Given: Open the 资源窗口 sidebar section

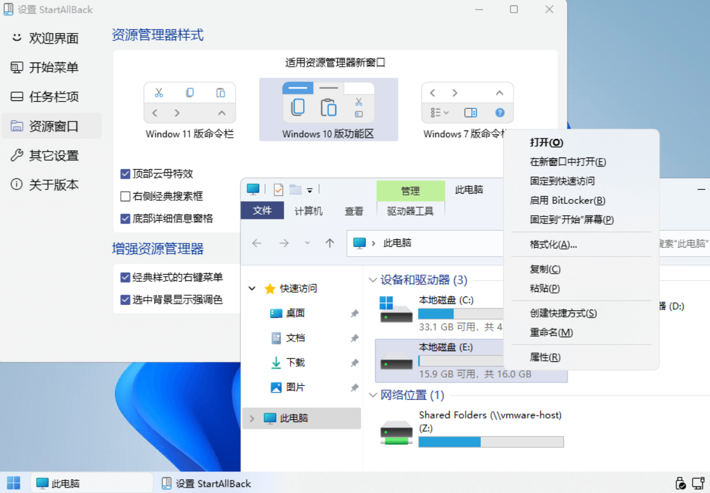Looking at the screenshot, I should [53, 126].
